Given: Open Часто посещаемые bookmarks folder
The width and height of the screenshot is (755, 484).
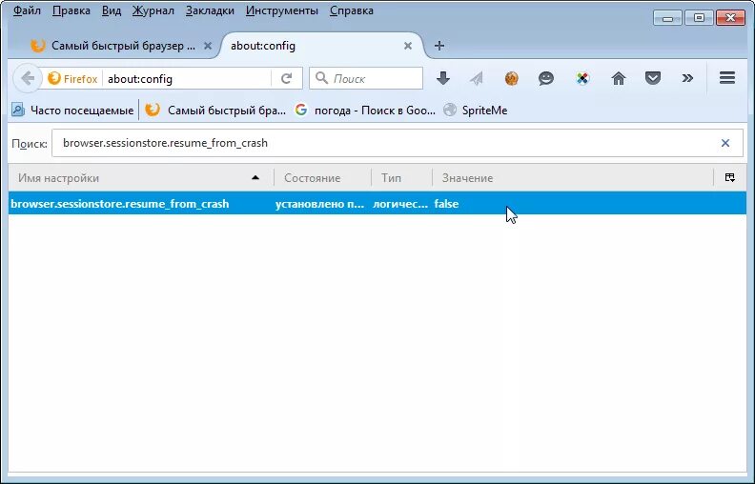Looking at the screenshot, I should (x=72, y=111).
